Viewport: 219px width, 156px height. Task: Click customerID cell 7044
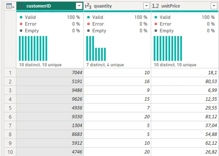tap(50, 73)
